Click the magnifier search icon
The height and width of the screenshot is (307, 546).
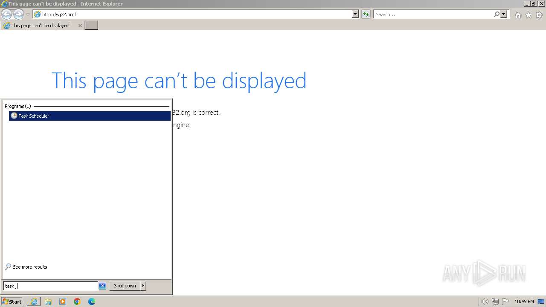click(497, 14)
